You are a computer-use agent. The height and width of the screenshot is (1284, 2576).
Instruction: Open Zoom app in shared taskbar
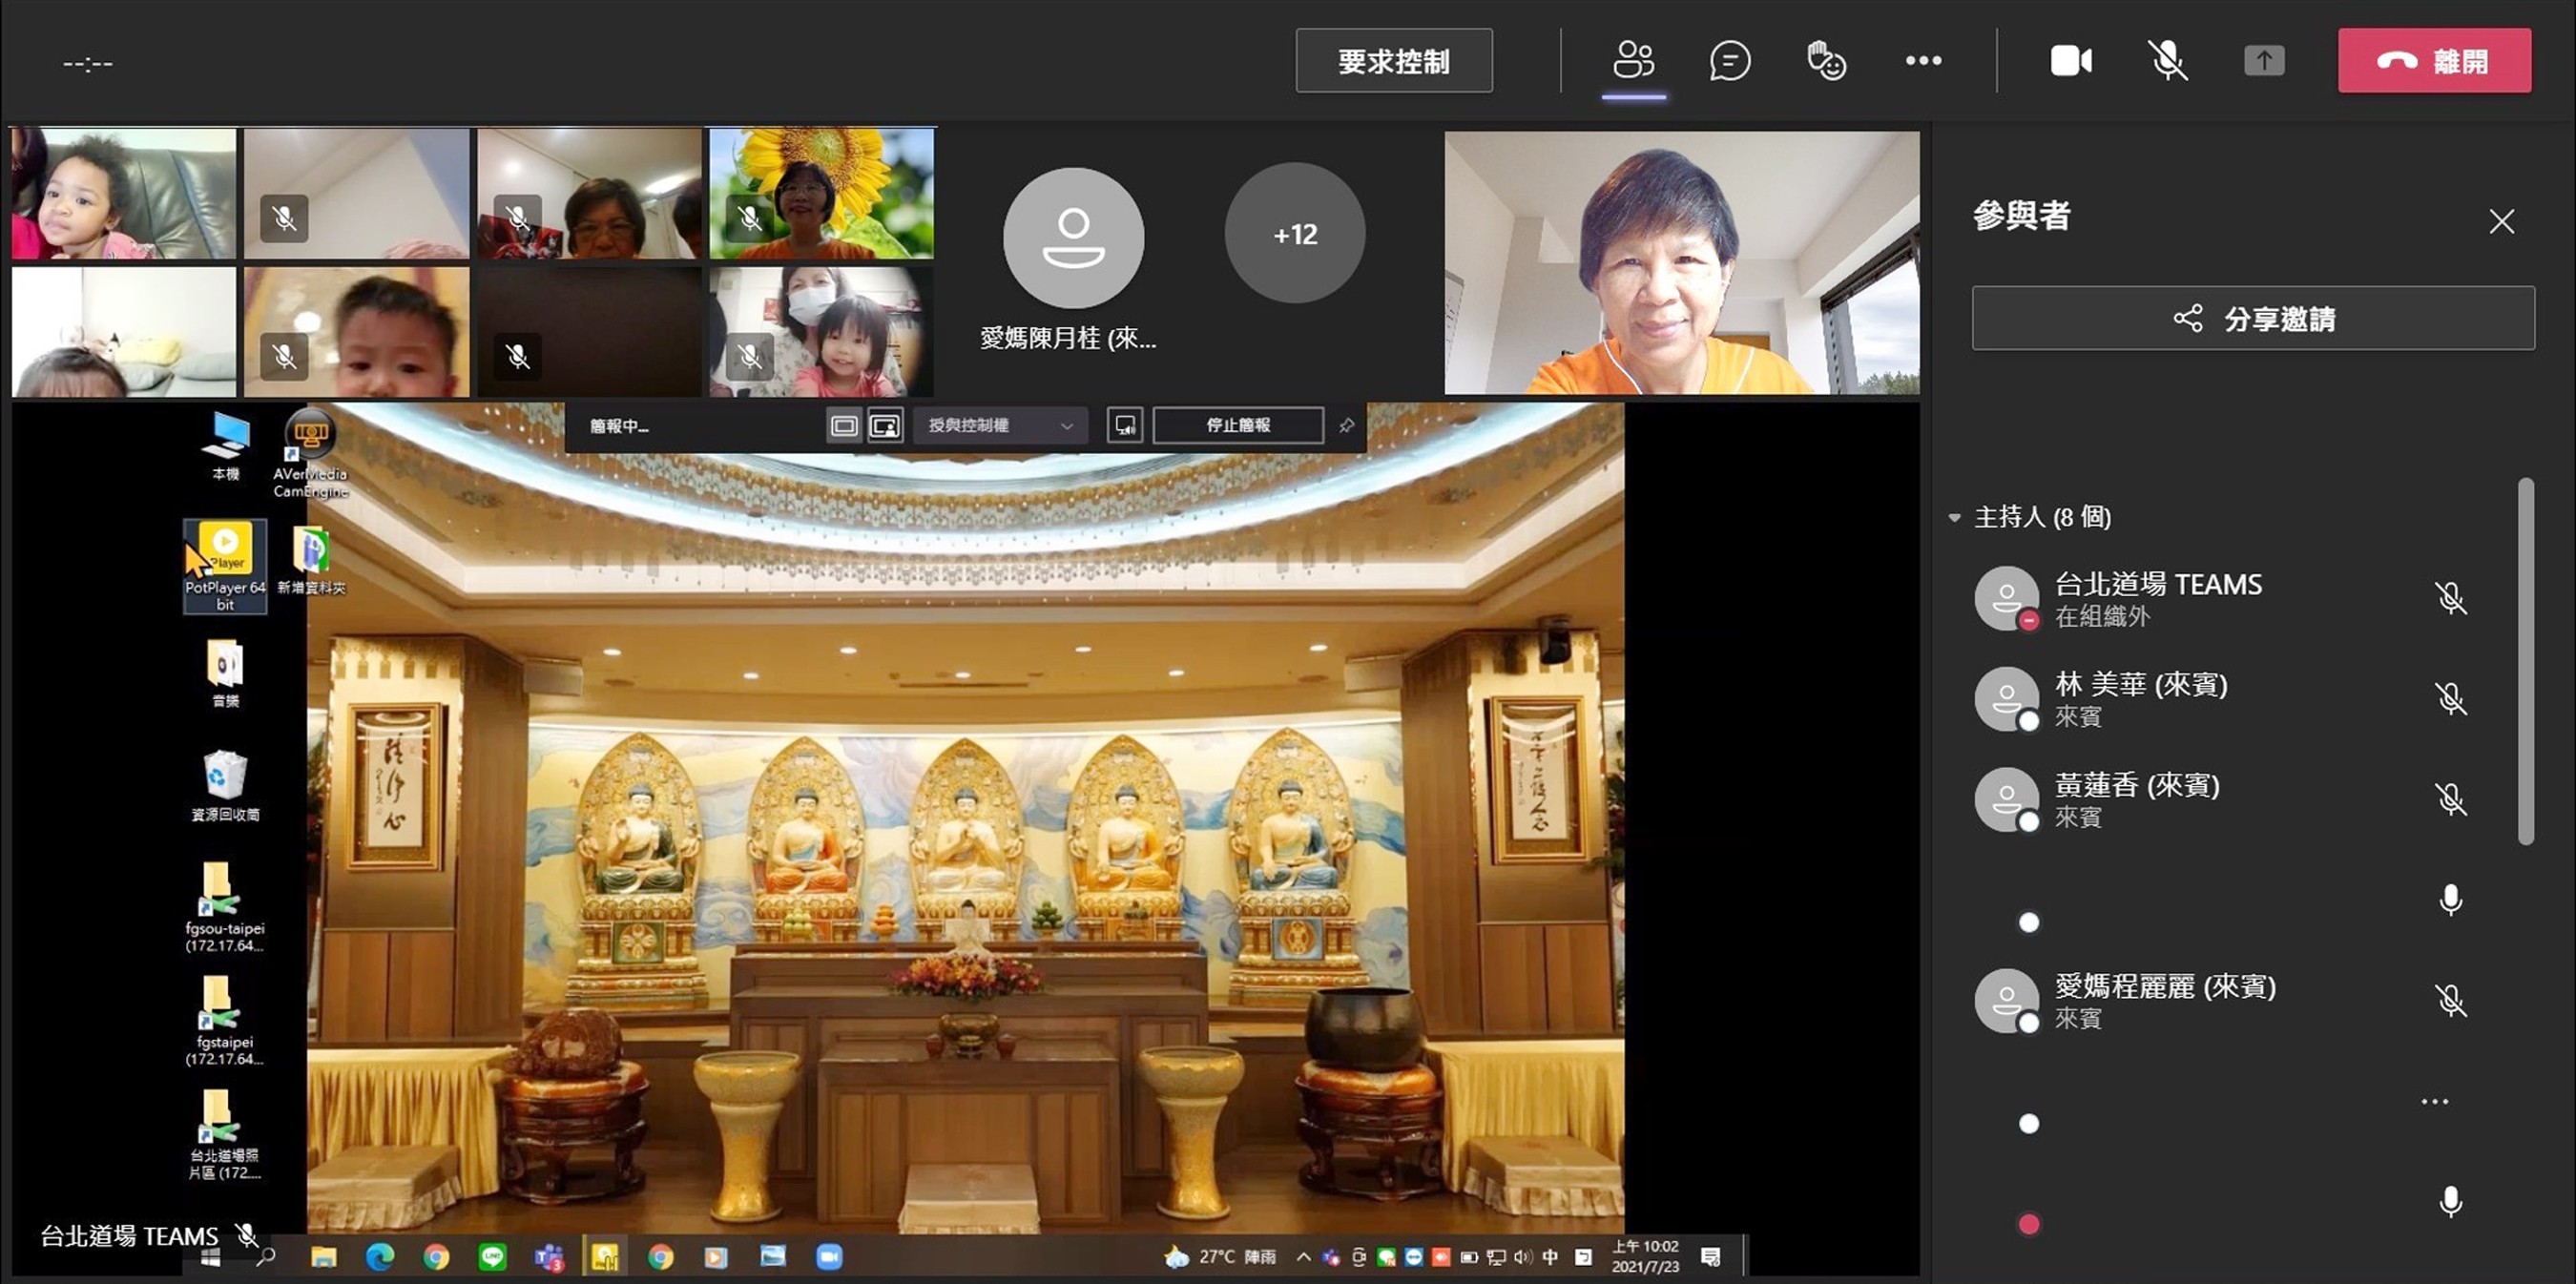[829, 1257]
